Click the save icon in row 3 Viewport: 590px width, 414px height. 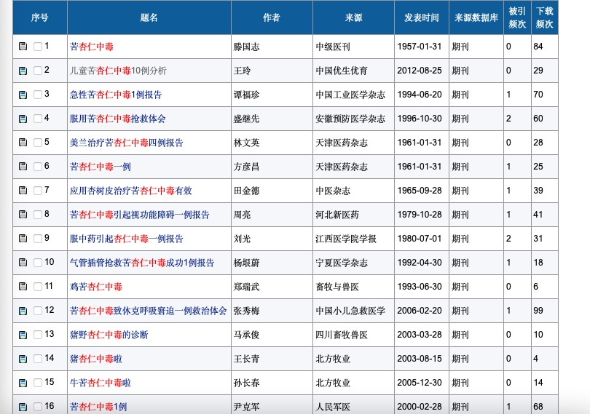pos(23,95)
